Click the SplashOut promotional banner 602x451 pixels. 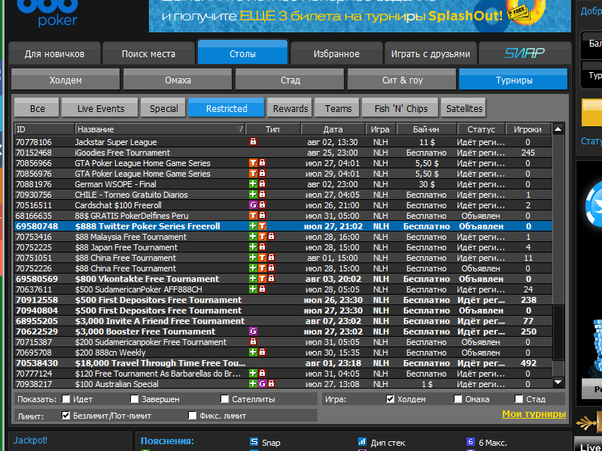point(360,15)
